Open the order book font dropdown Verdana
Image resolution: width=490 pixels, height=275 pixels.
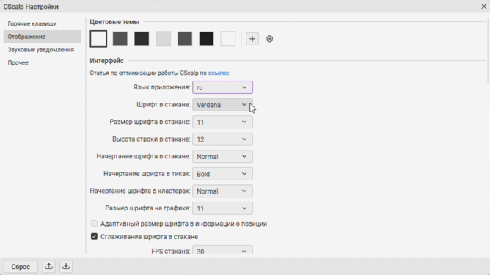222,105
